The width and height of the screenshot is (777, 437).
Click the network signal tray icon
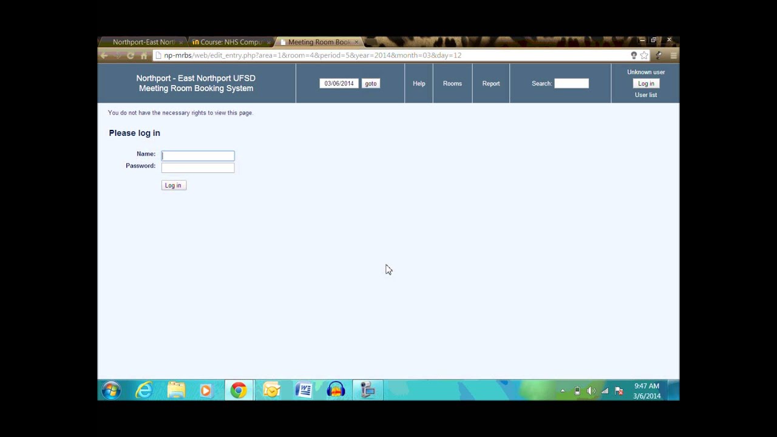(605, 391)
